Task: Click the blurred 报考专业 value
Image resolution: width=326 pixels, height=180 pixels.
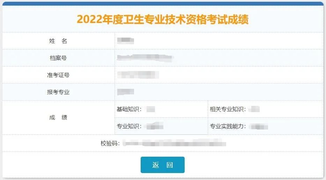Action: (126, 92)
